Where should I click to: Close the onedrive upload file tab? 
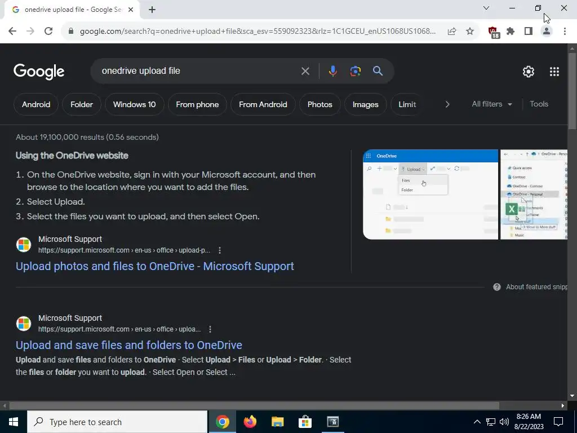131,10
